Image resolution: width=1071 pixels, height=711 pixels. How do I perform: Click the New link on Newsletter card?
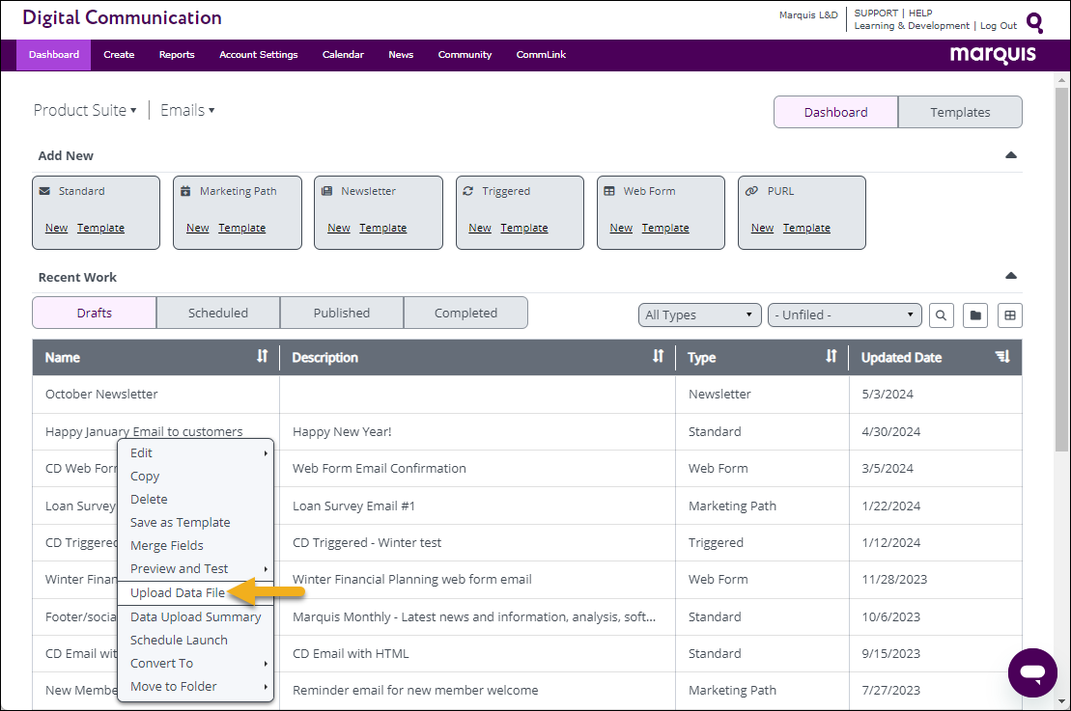tap(339, 228)
